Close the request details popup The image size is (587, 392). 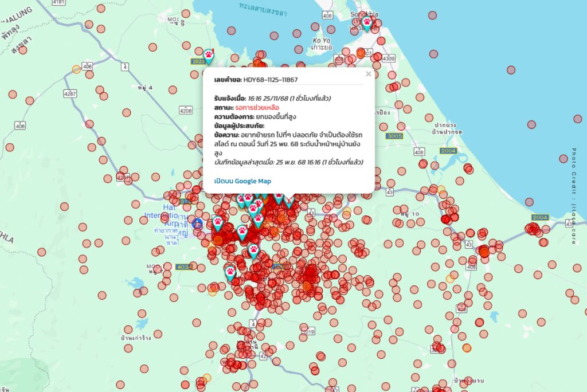[368, 73]
